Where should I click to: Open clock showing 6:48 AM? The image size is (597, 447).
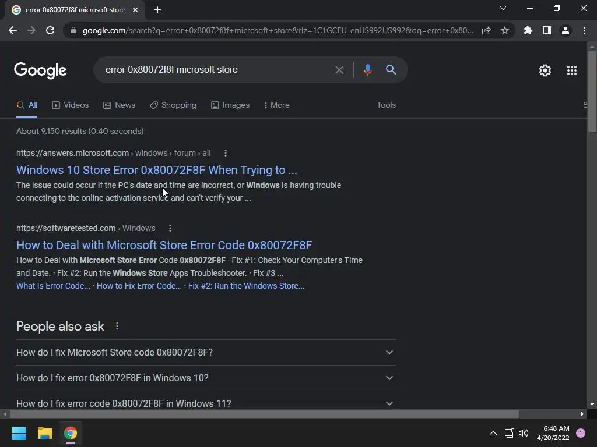553,433
